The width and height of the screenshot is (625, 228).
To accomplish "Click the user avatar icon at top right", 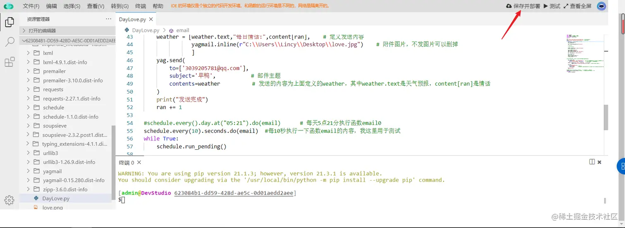I will [601, 6].
